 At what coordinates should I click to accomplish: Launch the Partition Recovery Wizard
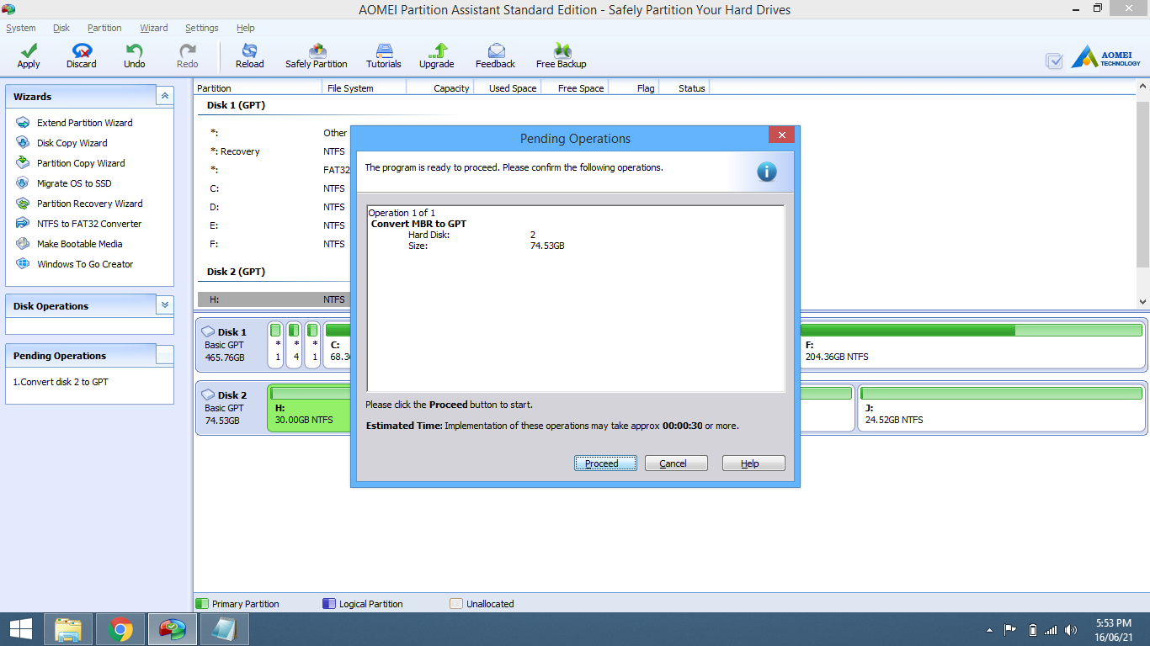click(x=89, y=204)
